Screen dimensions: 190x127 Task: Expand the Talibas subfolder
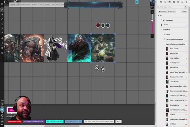coord(164,34)
